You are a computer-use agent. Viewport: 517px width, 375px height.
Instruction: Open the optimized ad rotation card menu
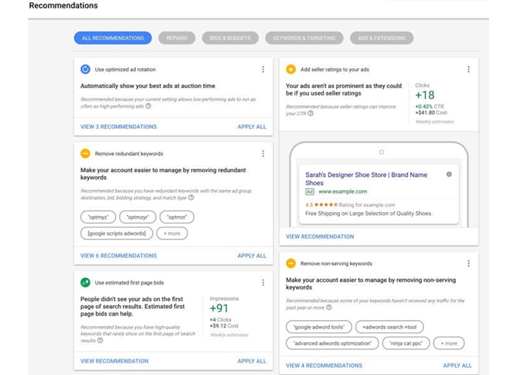[263, 70]
